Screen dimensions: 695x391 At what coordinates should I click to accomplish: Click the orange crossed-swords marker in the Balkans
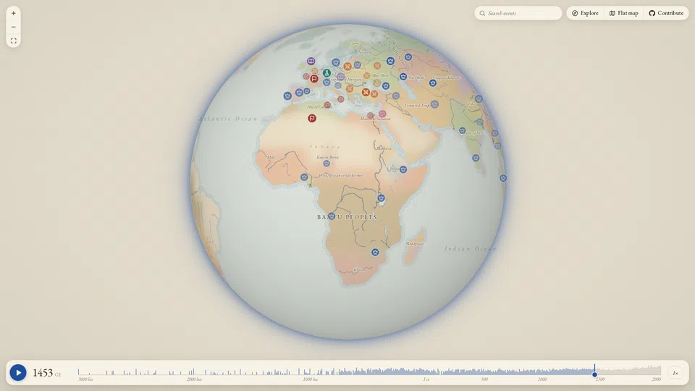click(x=366, y=92)
